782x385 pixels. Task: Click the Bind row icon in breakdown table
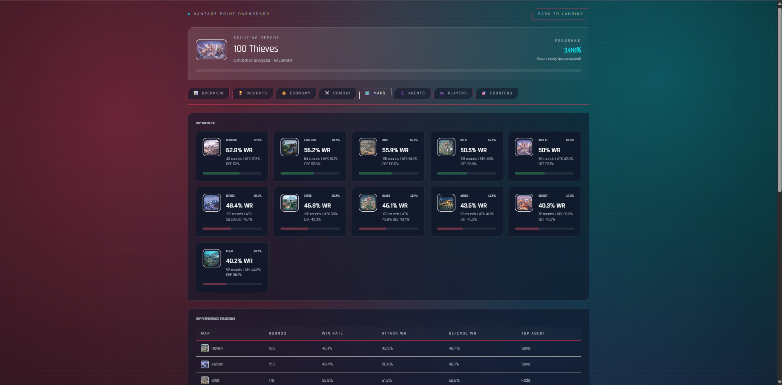205,380
